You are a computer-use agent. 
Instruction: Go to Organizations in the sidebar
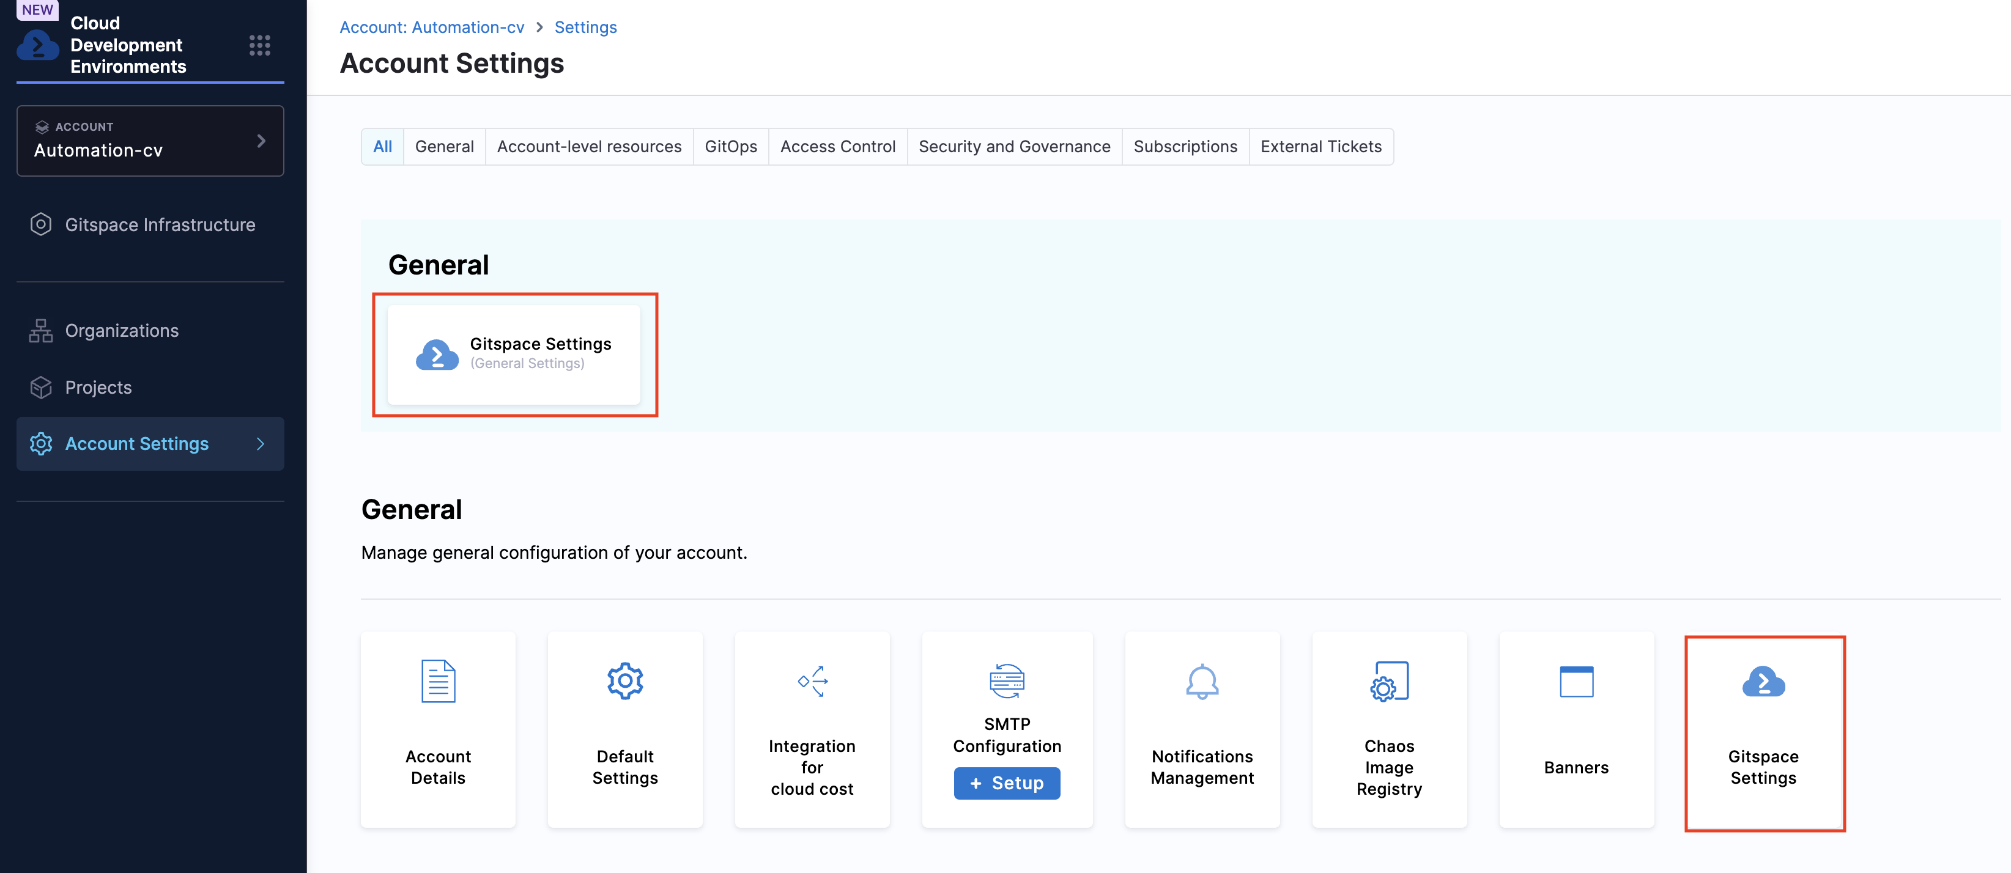tap(121, 331)
